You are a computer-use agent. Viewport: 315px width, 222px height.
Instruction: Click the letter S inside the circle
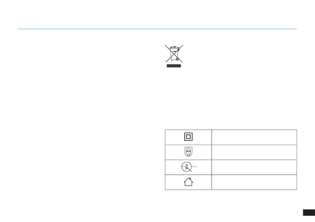point(187,165)
